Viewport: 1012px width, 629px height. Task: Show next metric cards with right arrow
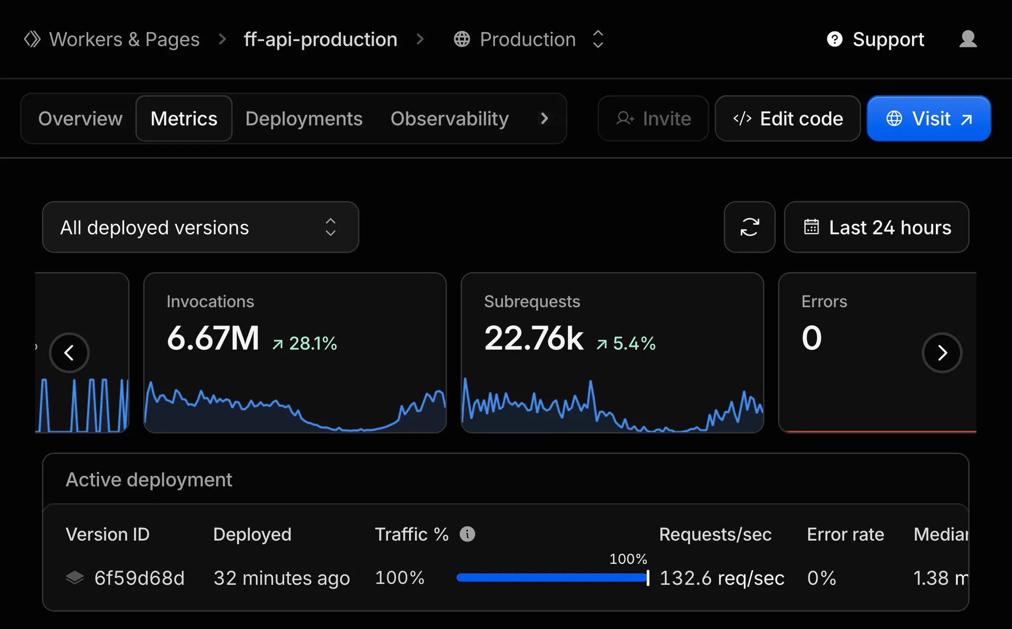click(x=942, y=353)
